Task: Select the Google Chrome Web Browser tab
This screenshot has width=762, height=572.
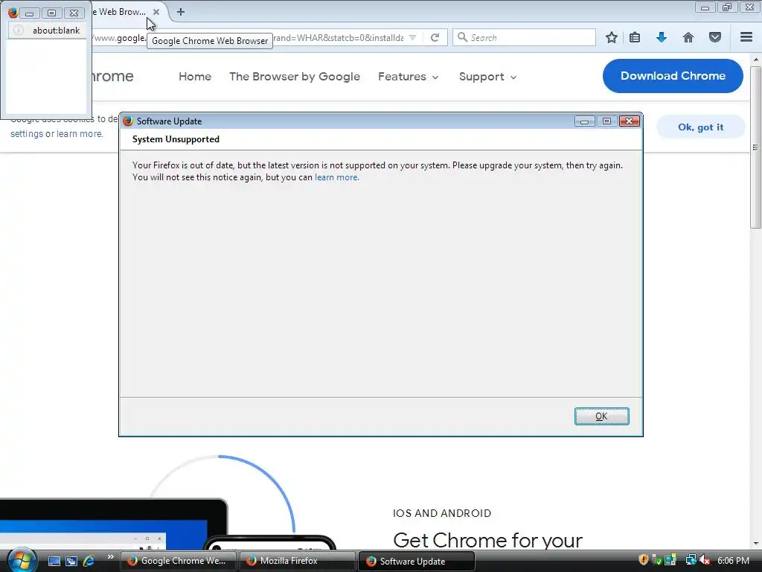Action: point(118,12)
